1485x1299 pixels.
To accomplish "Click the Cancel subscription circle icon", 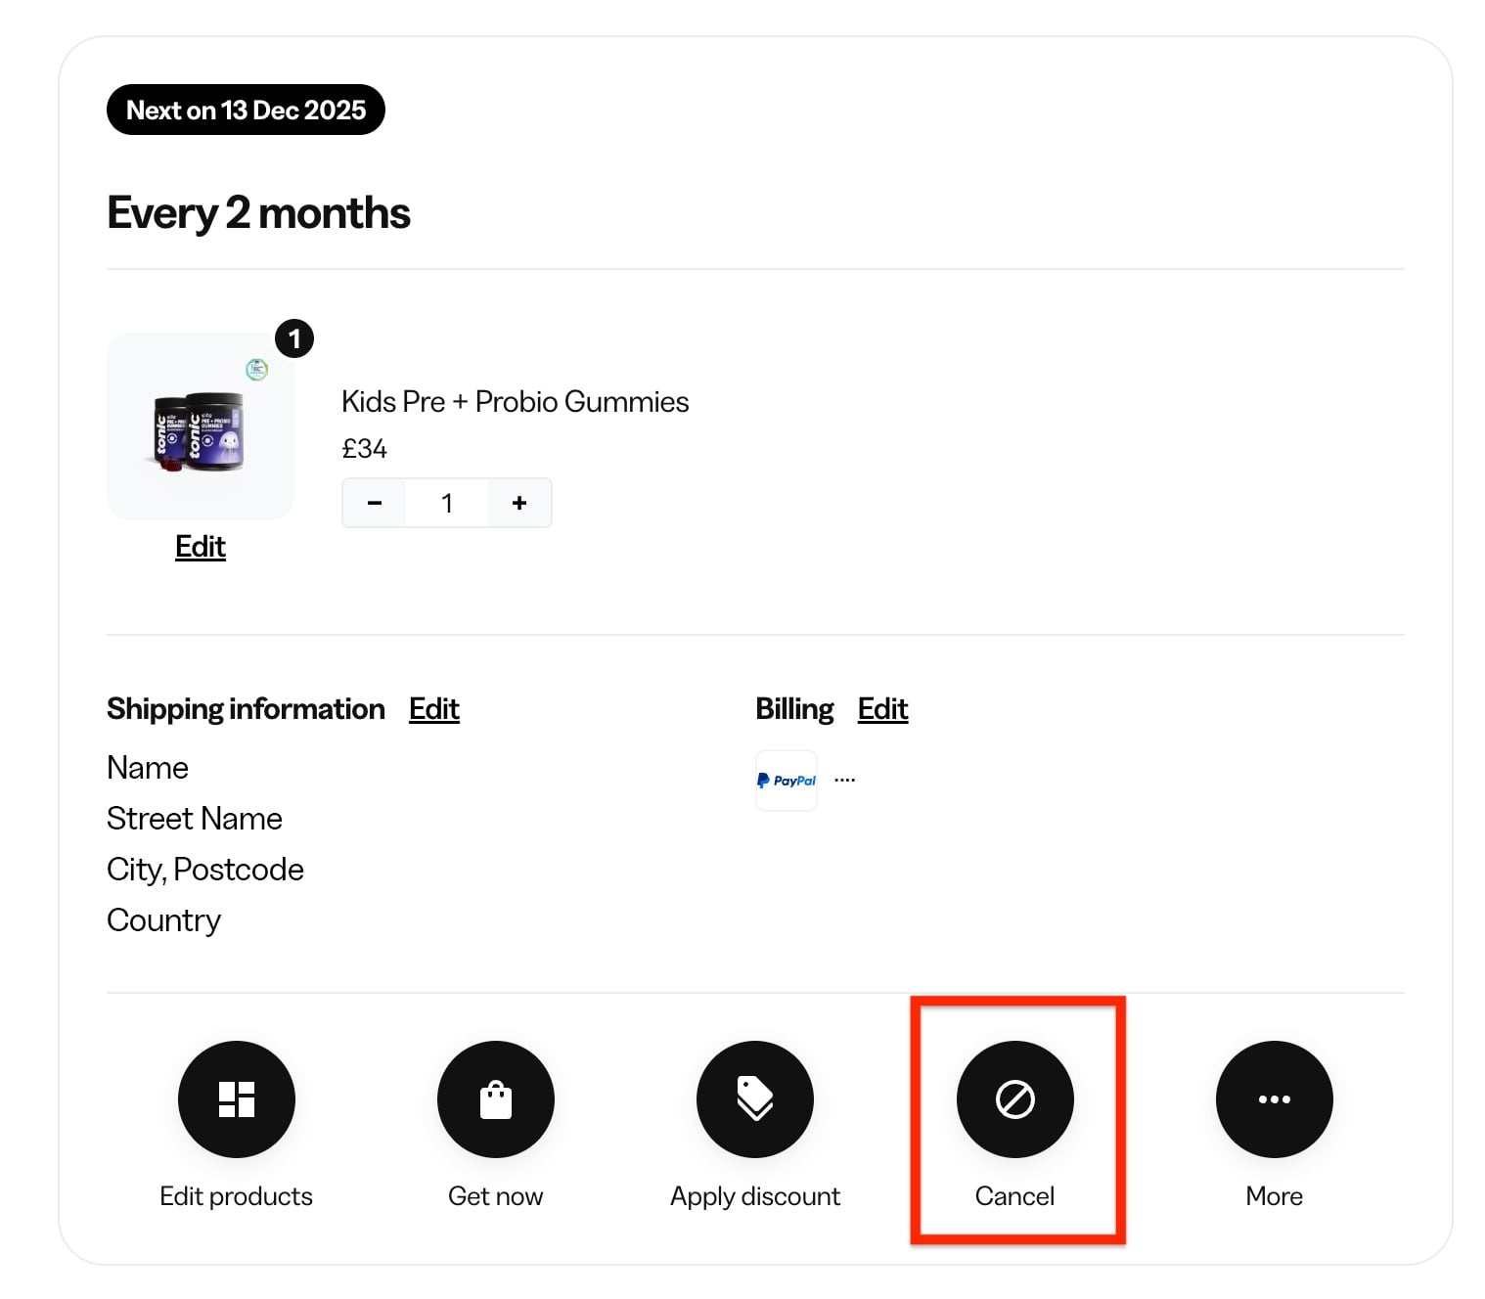I will coord(1014,1098).
